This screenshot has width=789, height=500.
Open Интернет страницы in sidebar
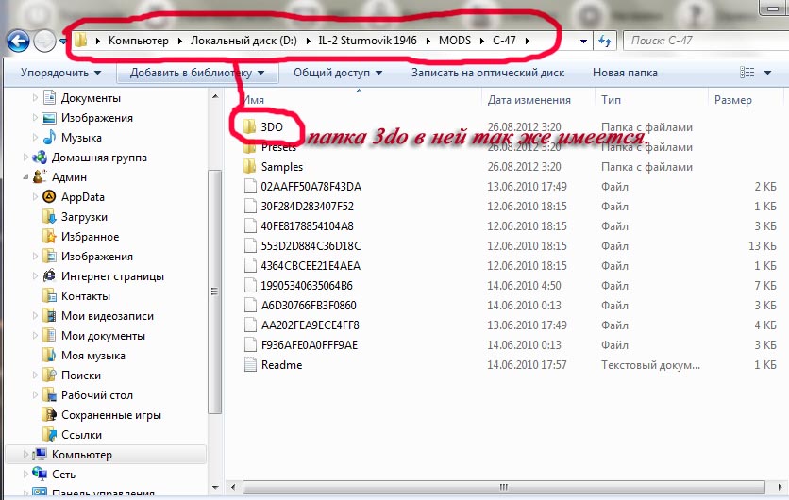tap(112, 276)
